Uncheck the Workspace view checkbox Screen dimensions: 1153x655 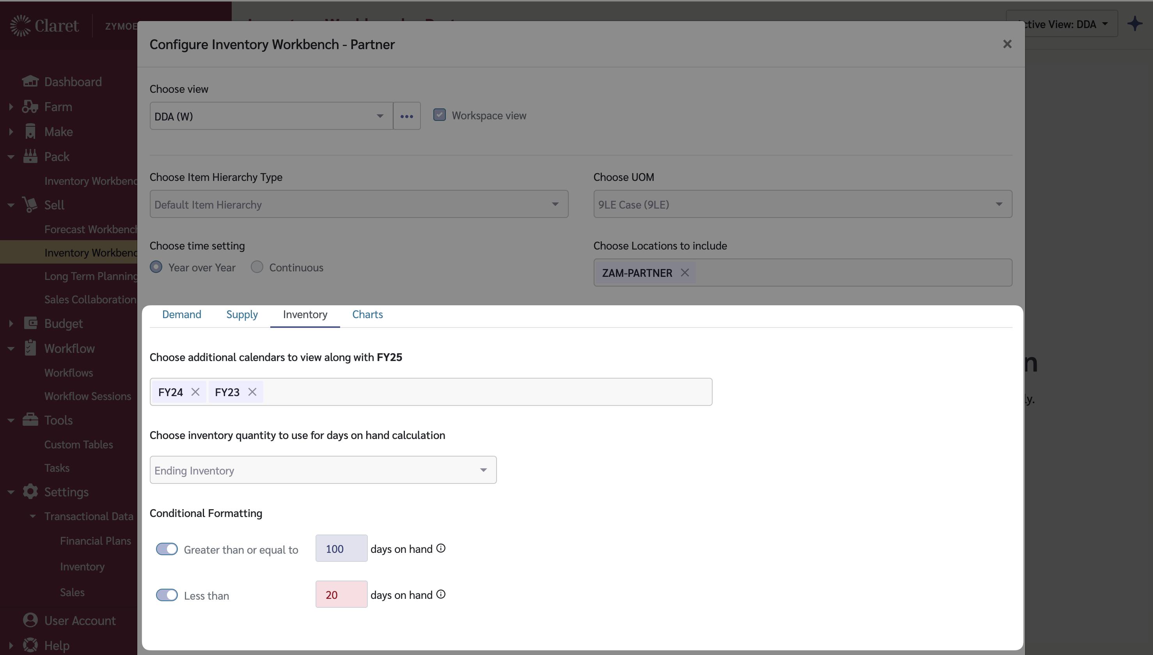click(x=439, y=115)
